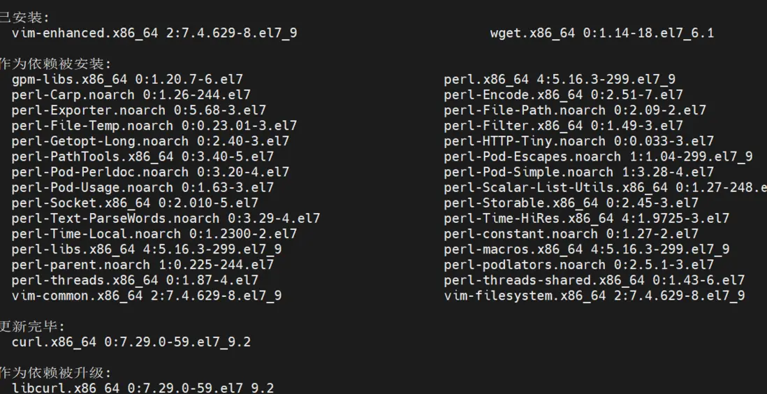The image size is (767, 394).
Task: Click the perl-Storable.x86_64 entry
Action: [571, 203]
